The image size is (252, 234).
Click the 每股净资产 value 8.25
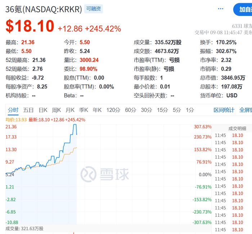[42, 87]
